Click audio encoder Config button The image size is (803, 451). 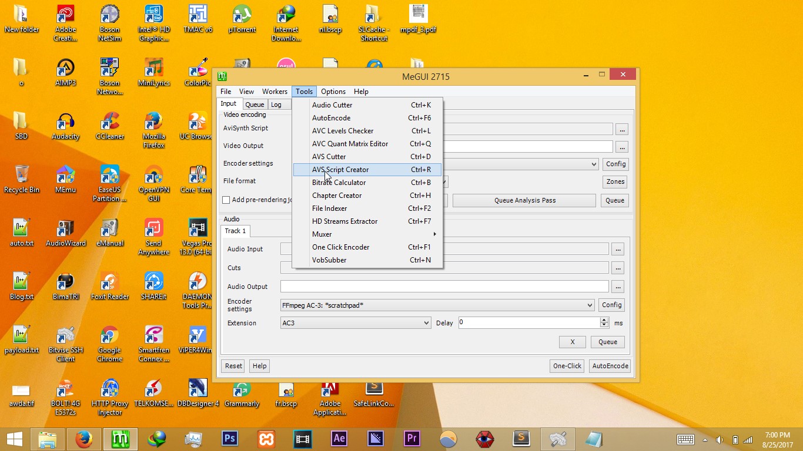pyautogui.click(x=611, y=305)
